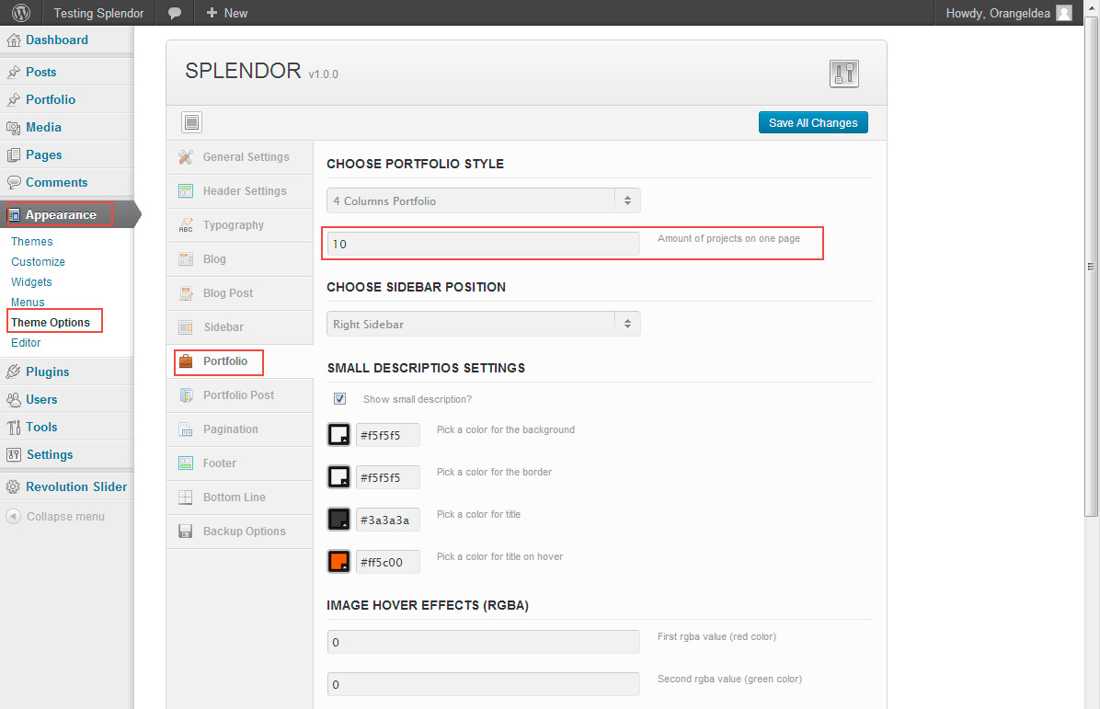Screen dimensions: 1100x709
Task: Click the Collapse menu label
Action: coord(66,516)
